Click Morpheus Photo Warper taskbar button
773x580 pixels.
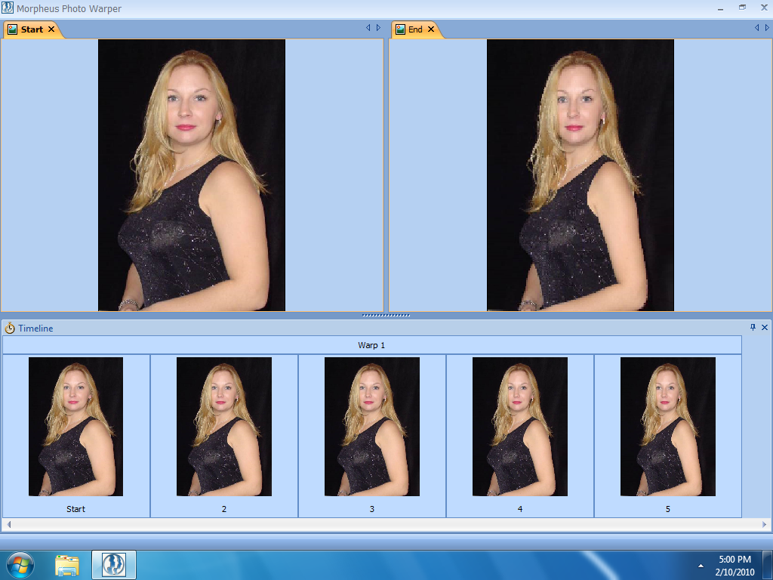pyautogui.click(x=114, y=565)
